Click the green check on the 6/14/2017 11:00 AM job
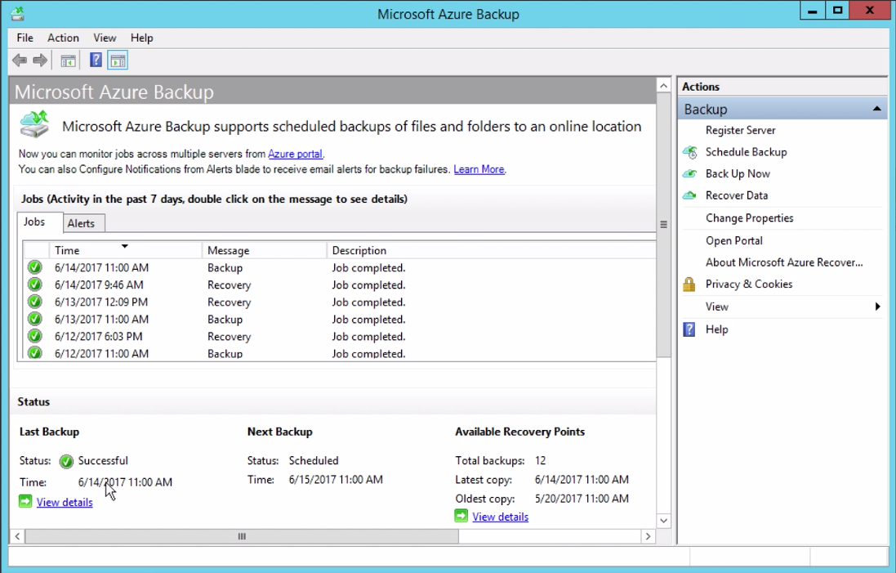This screenshot has width=896, height=573. [35, 267]
